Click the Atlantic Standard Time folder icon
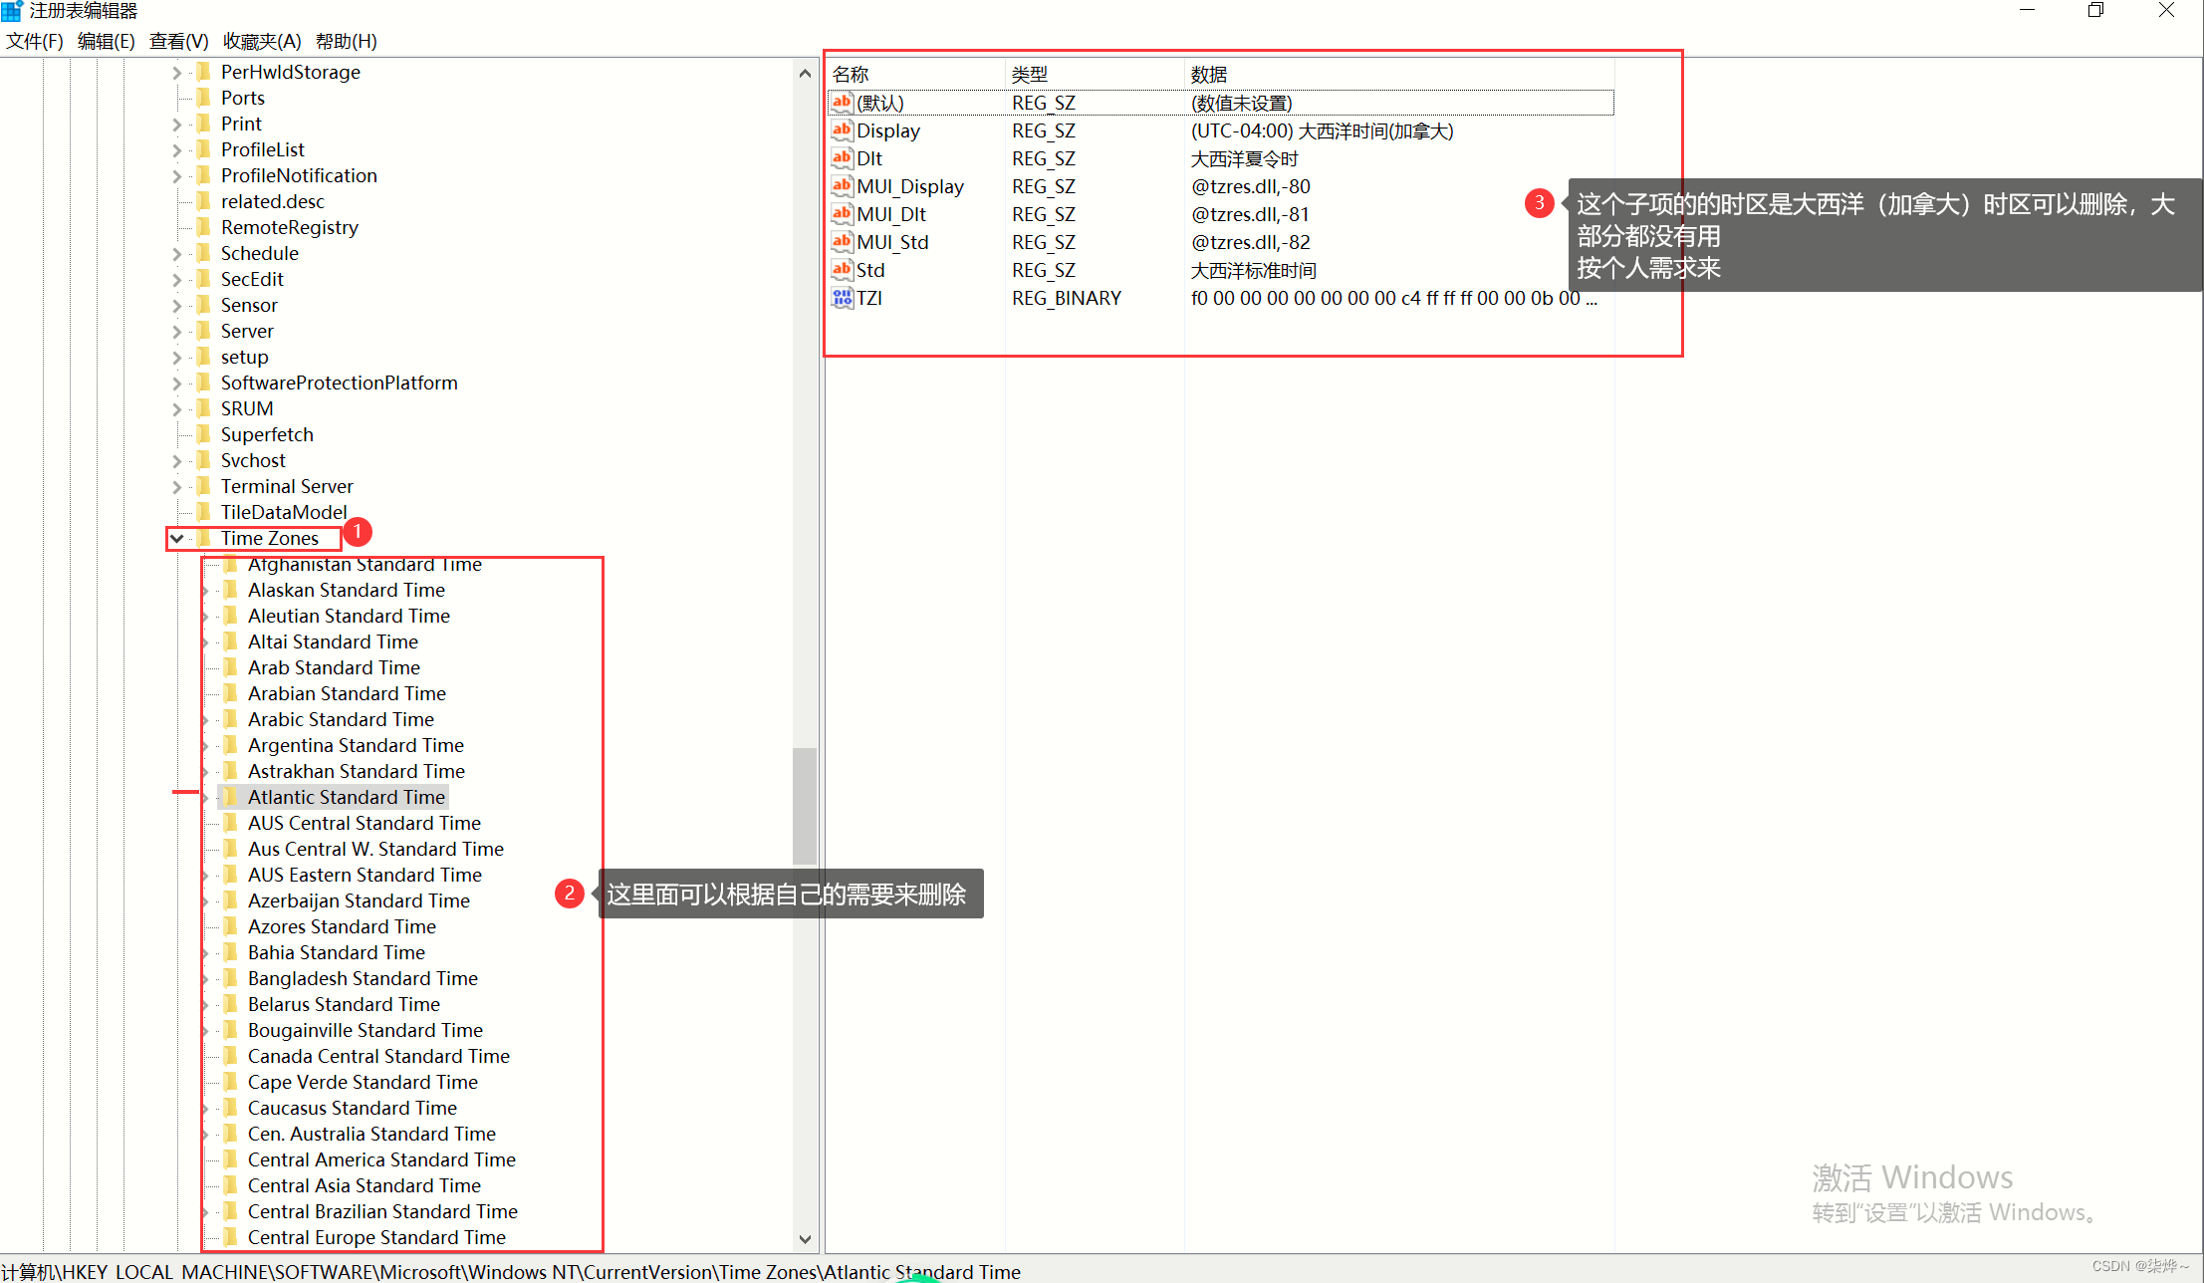Screen dimensions: 2204x1283 click(x=230, y=797)
